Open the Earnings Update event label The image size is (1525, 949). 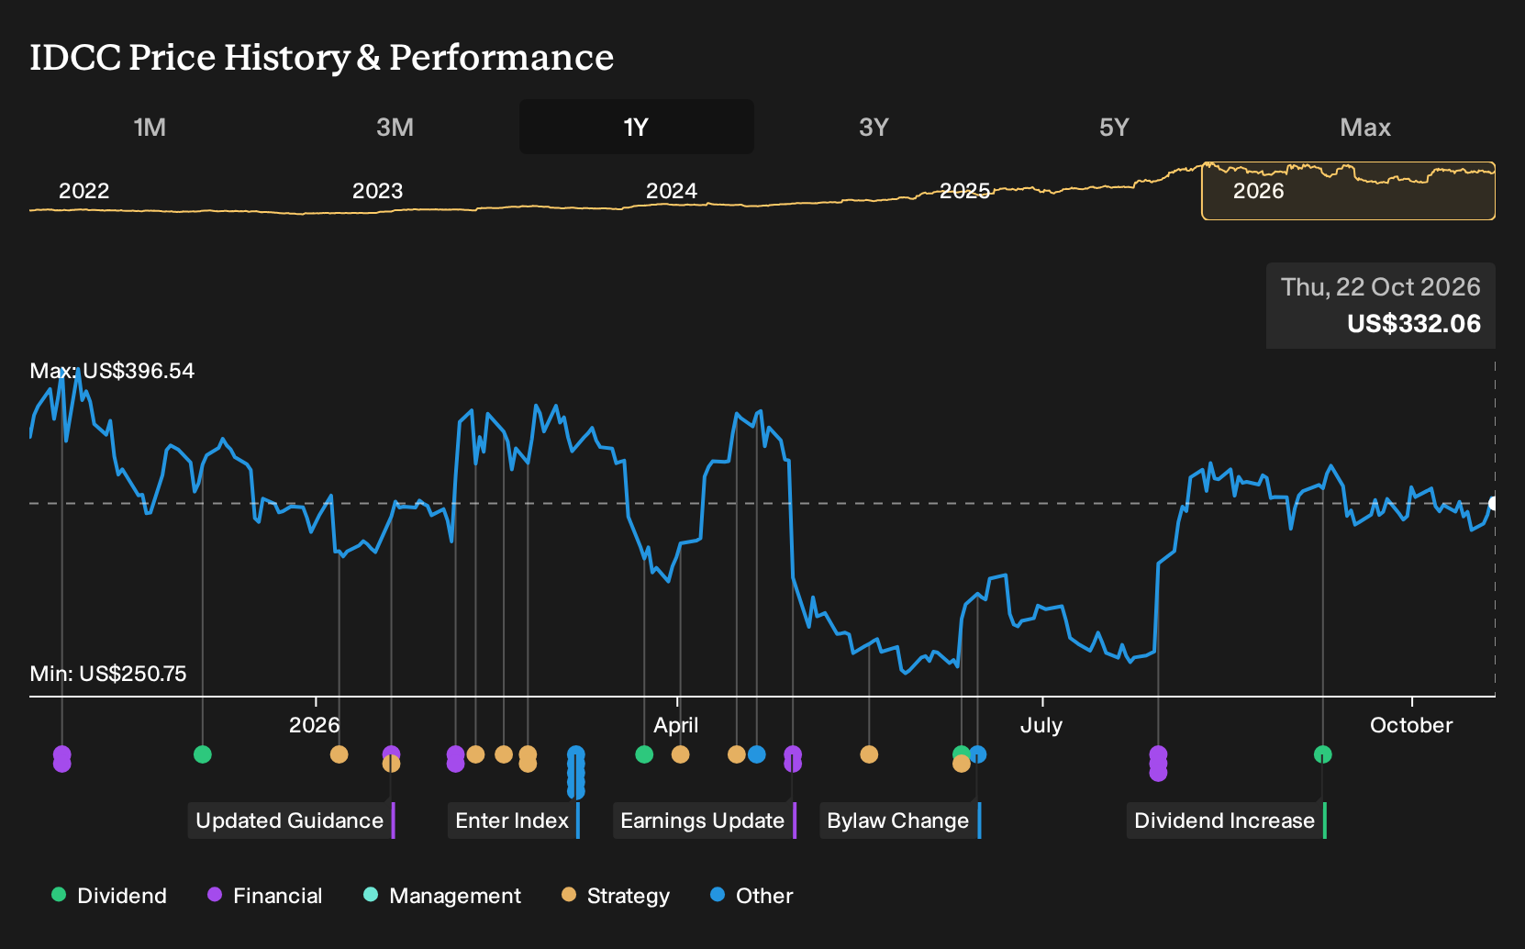(x=703, y=821)
